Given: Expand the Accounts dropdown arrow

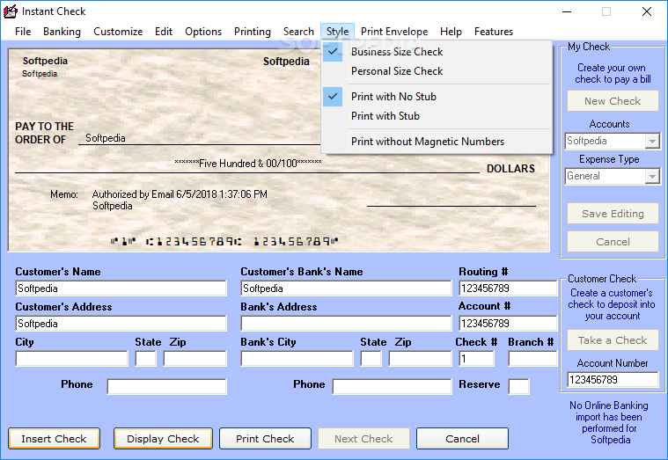Looking at the screenshot, I should click(652, 141).
